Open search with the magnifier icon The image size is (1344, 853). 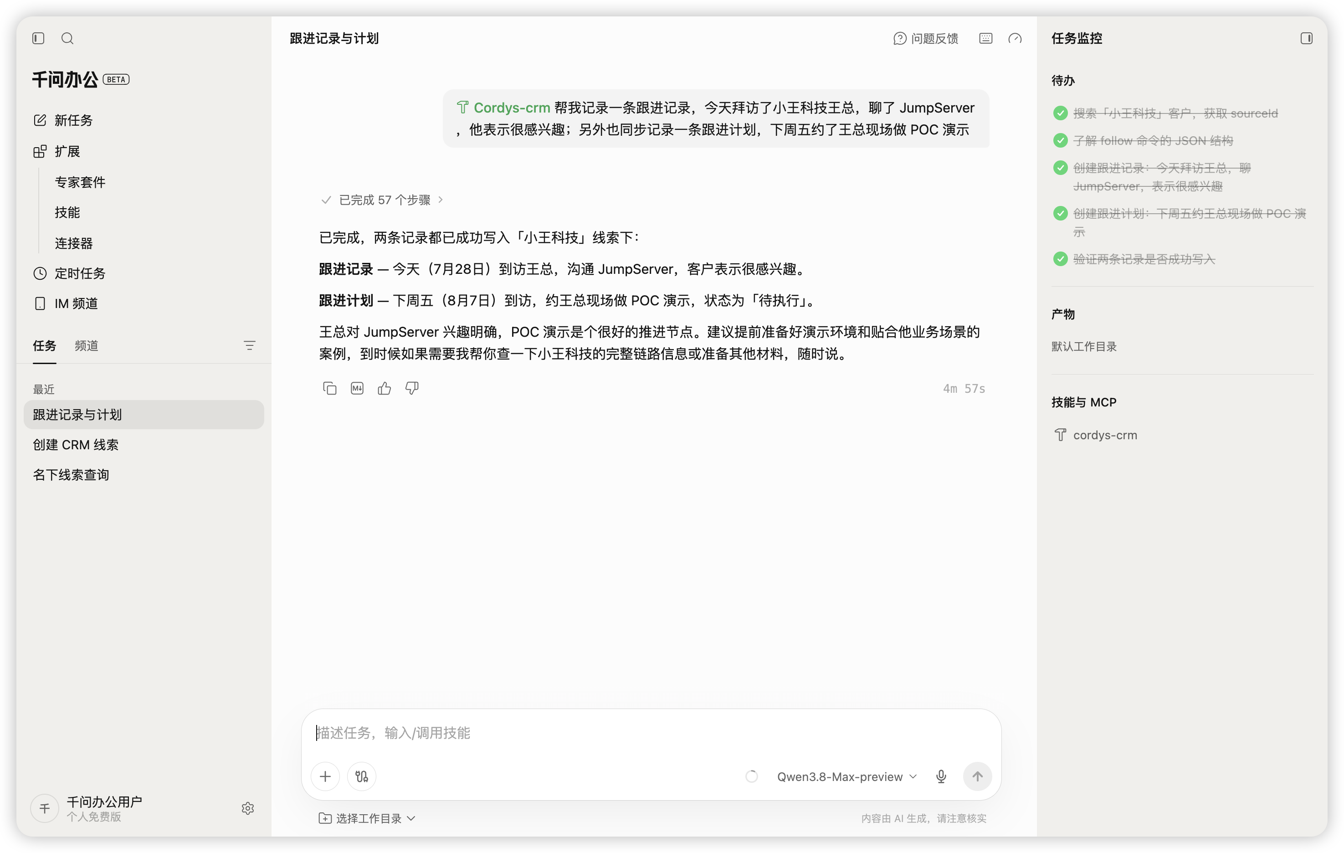click(x=67, y=38)
